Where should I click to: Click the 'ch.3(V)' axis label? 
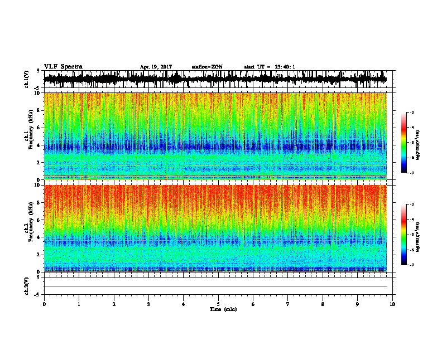[x=26, y=286]
